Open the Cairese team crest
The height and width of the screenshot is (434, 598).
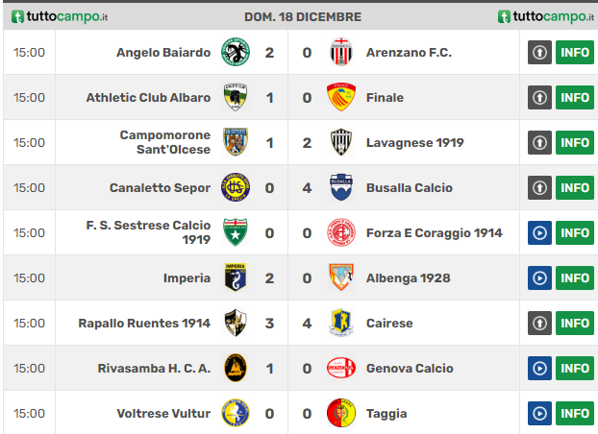coord(341,323)
